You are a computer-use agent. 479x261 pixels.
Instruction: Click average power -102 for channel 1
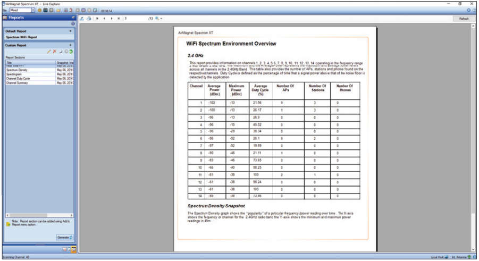[x=212, y=103]
